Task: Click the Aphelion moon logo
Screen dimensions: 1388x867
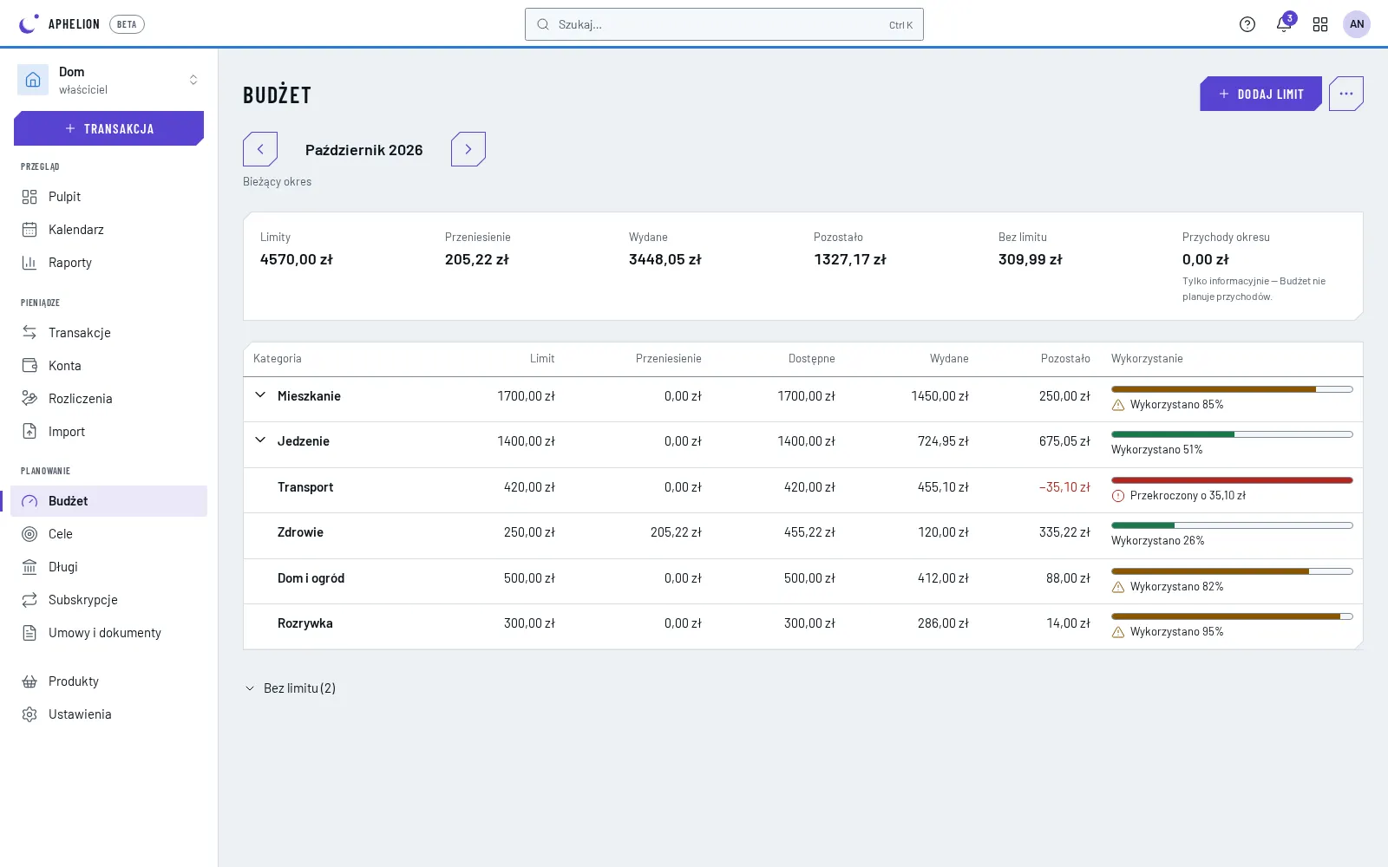Action: [x=29, y=24]
